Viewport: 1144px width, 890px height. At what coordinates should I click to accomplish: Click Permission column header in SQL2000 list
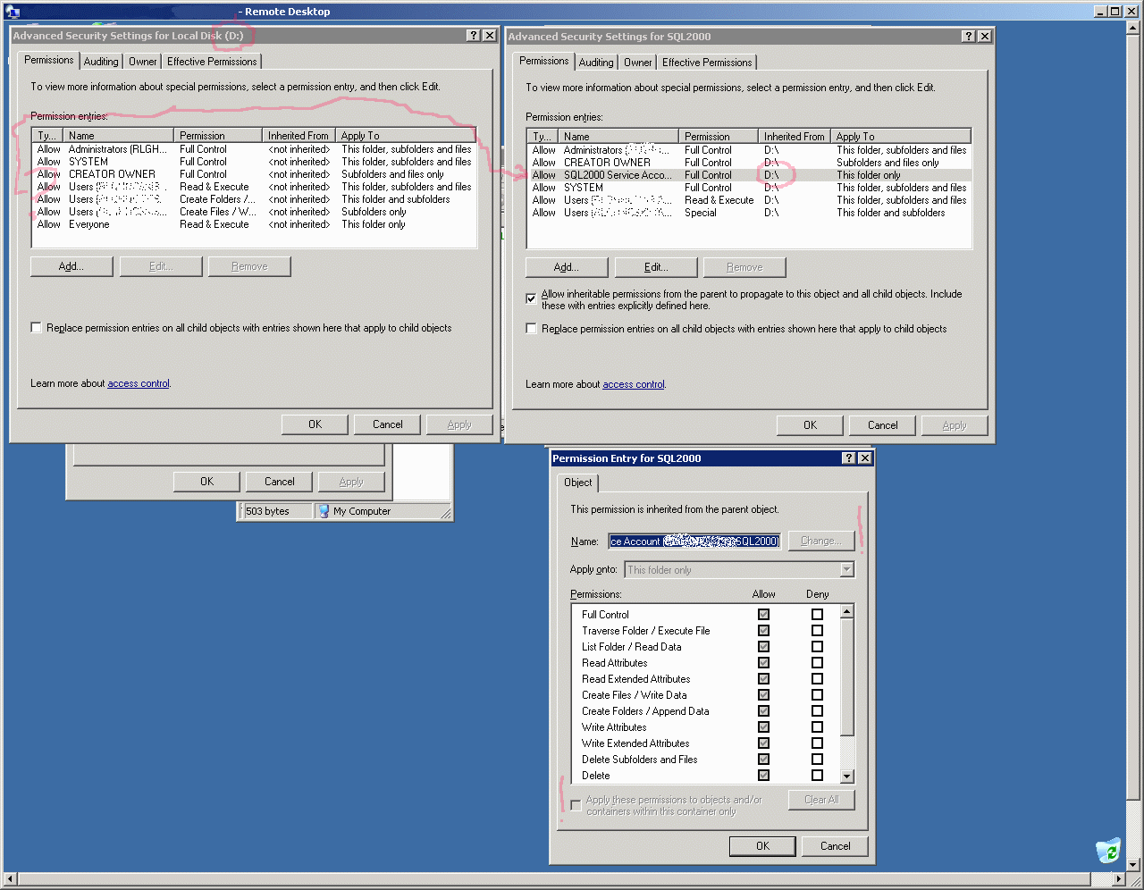(x=719, y=137)
